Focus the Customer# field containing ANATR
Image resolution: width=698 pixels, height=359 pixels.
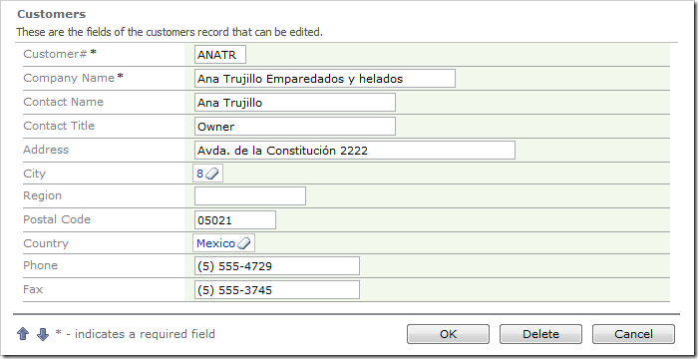pyautogui.click(x=220, y=55)
